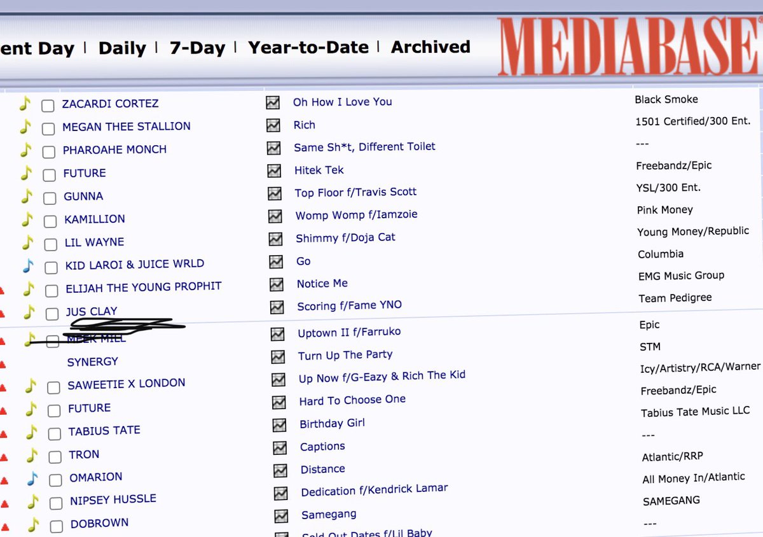Viewport: 763px width, 537px height.
Task: Tick the Nipsey Hussle checkbox
Action: 57,503
